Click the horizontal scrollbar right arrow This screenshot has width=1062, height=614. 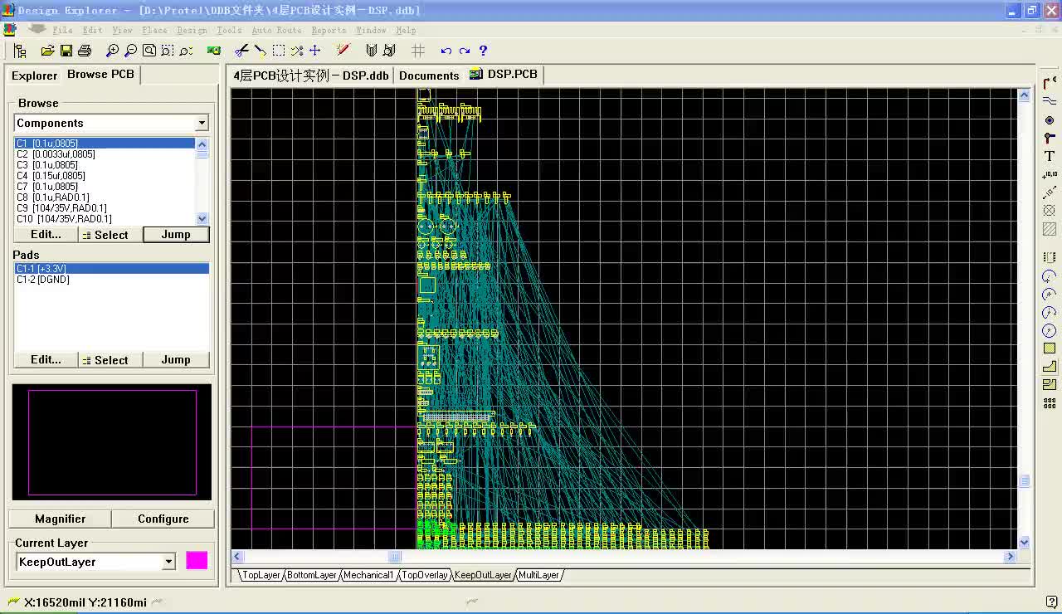coord(1011,557)
